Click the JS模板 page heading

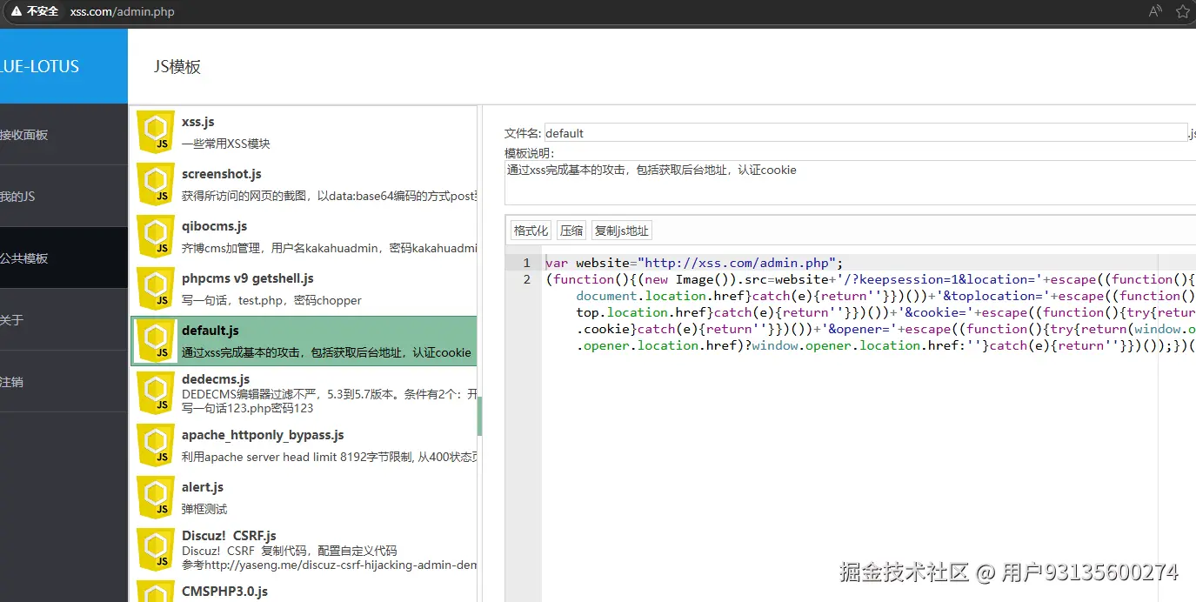(177, 67)
